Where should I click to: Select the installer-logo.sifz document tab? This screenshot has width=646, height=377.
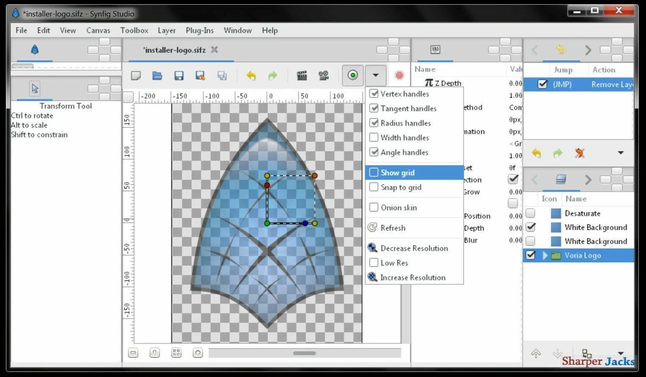(x=174, y=50)
